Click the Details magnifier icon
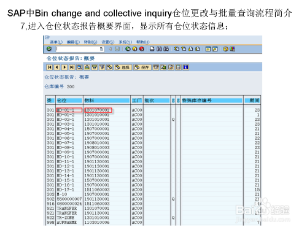Screen dimensions: 307x230 click(79, 67)
